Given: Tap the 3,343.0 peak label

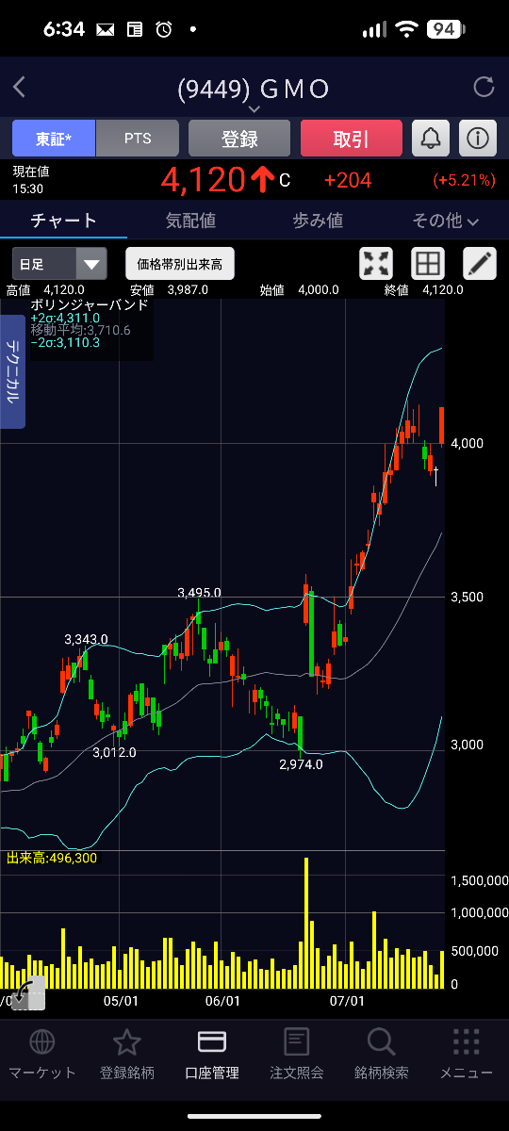Looking at the screenshot, I should (86, 640).
